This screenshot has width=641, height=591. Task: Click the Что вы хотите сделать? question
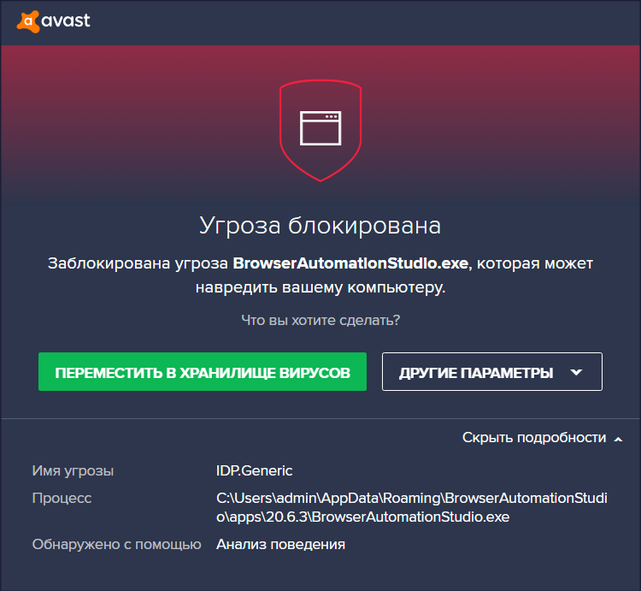point(320,320)
